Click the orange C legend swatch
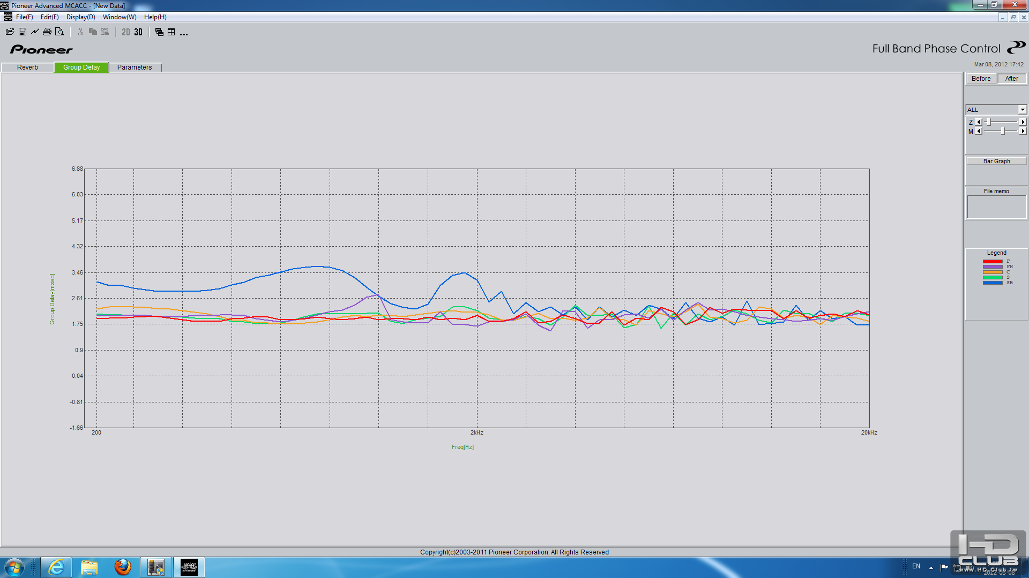 (993, 272)
